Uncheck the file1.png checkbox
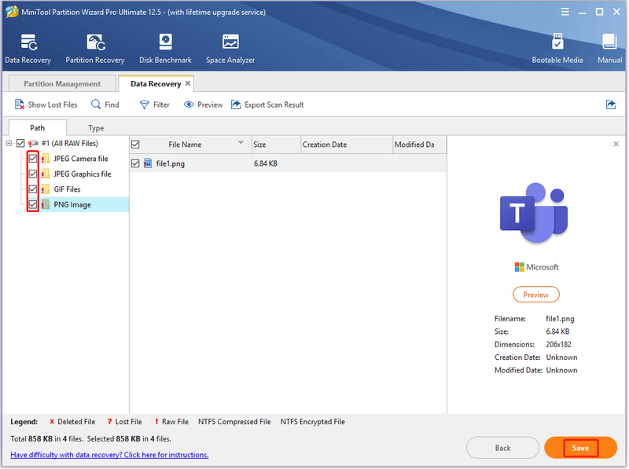 coord(135,163)
